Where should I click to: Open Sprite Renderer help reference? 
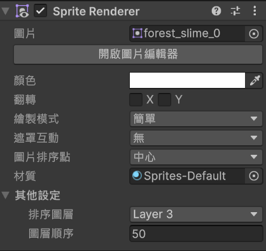[216, 11]
